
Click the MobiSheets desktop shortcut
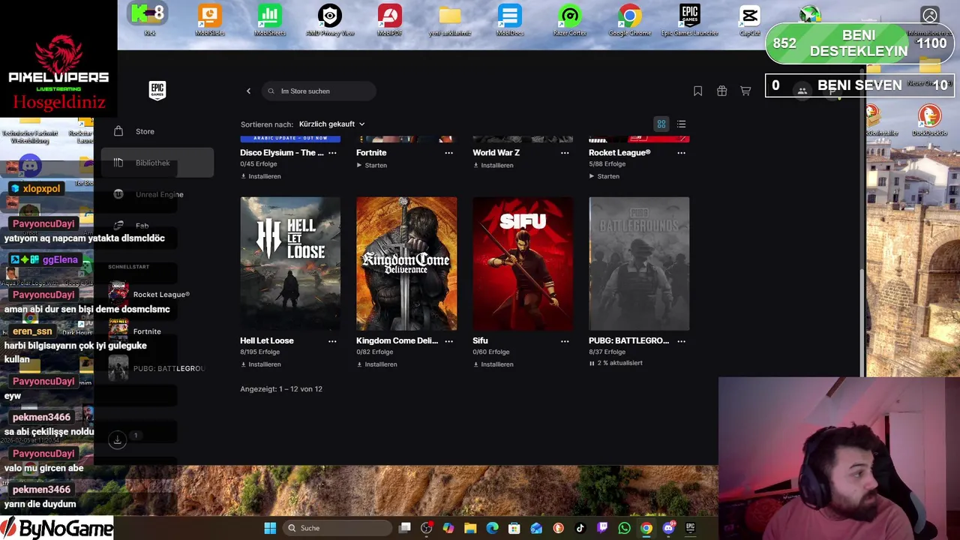tap(269, 20)
